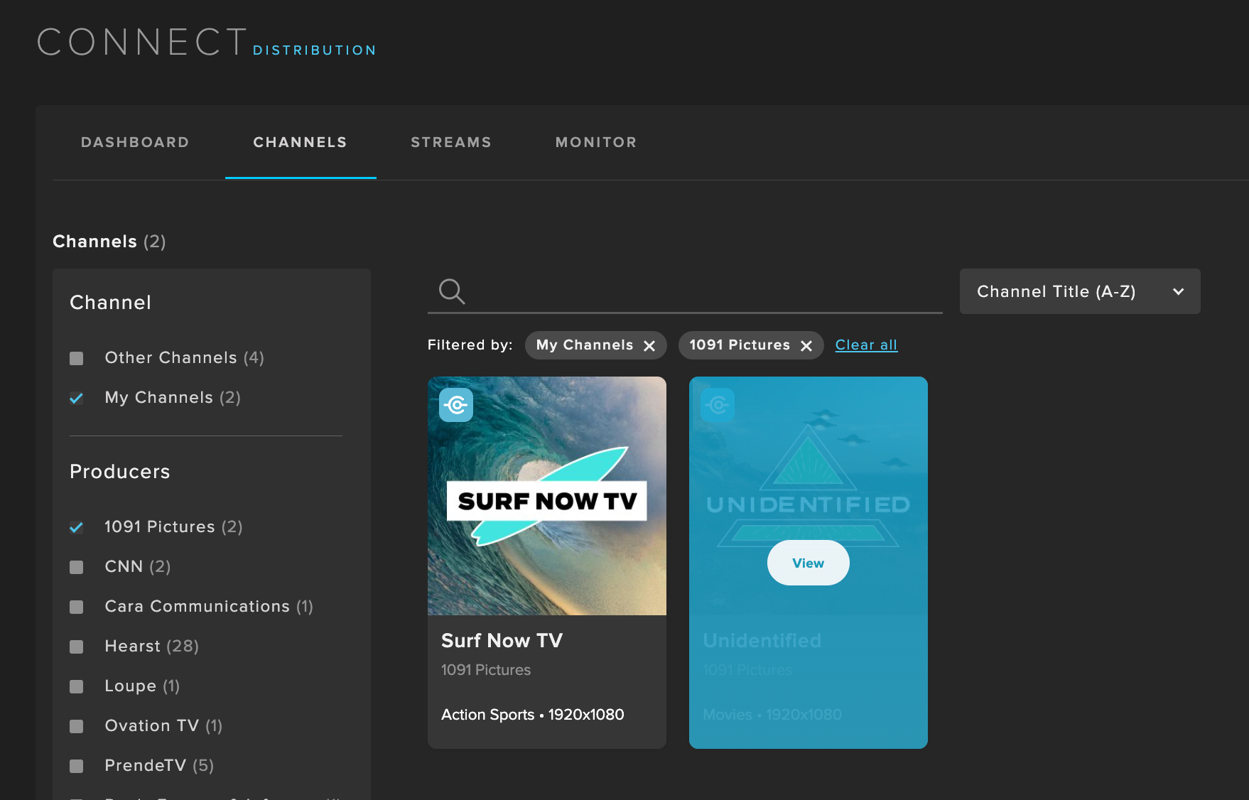Click 1091 Pictures under Surf Now TV
Image resolution: width=1249 pixels, height=800 pixels.
click(x=486, y=670)
